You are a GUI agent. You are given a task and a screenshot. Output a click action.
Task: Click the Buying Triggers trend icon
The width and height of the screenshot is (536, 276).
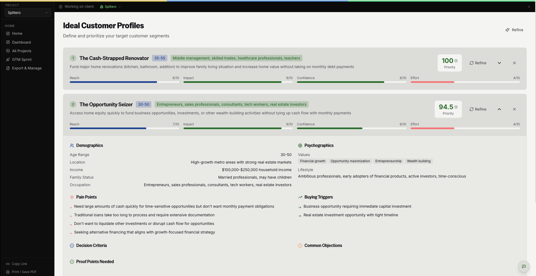pos(300,197)
